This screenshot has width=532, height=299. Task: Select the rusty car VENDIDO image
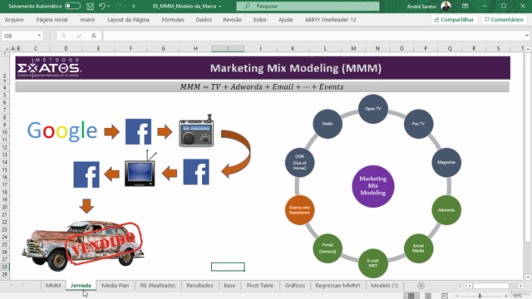83,246
